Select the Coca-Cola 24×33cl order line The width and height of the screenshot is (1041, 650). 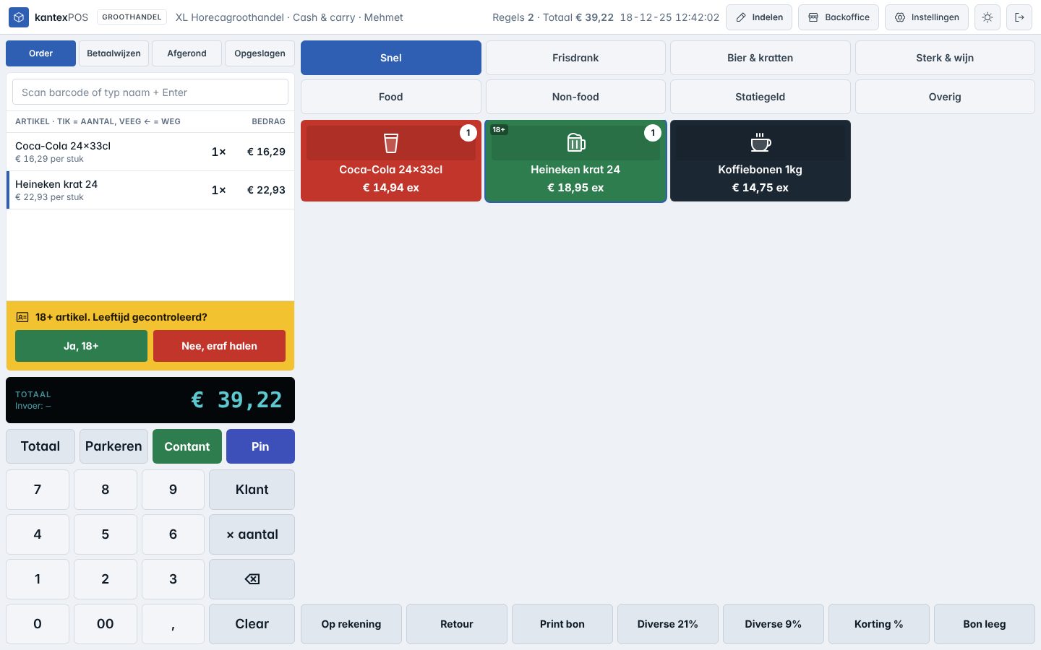tap(150, 152)
